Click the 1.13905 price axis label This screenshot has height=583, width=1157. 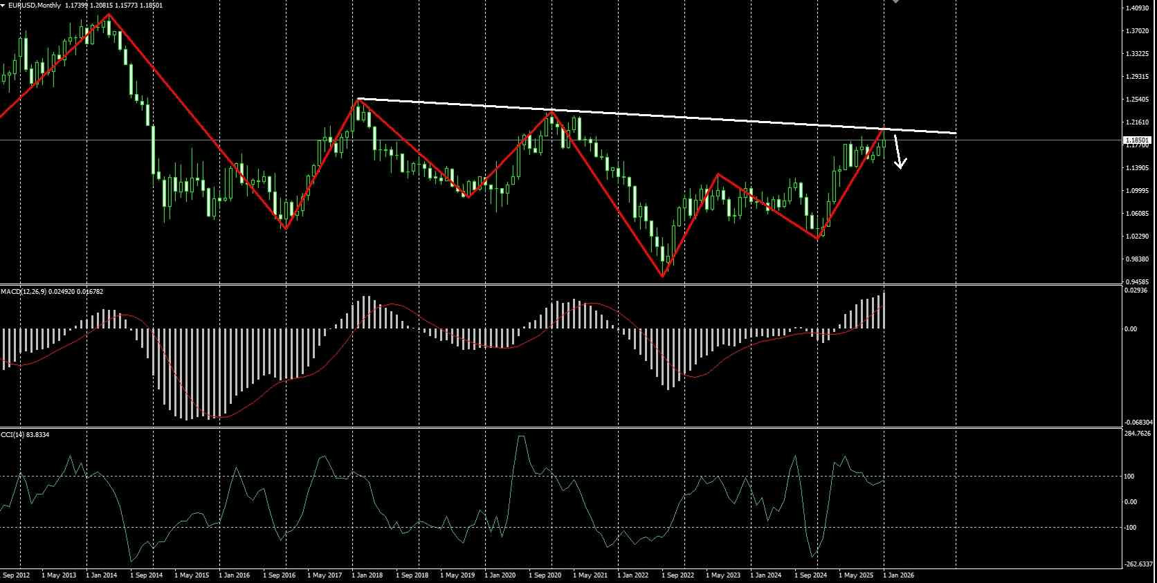(x=1138, y=168)
